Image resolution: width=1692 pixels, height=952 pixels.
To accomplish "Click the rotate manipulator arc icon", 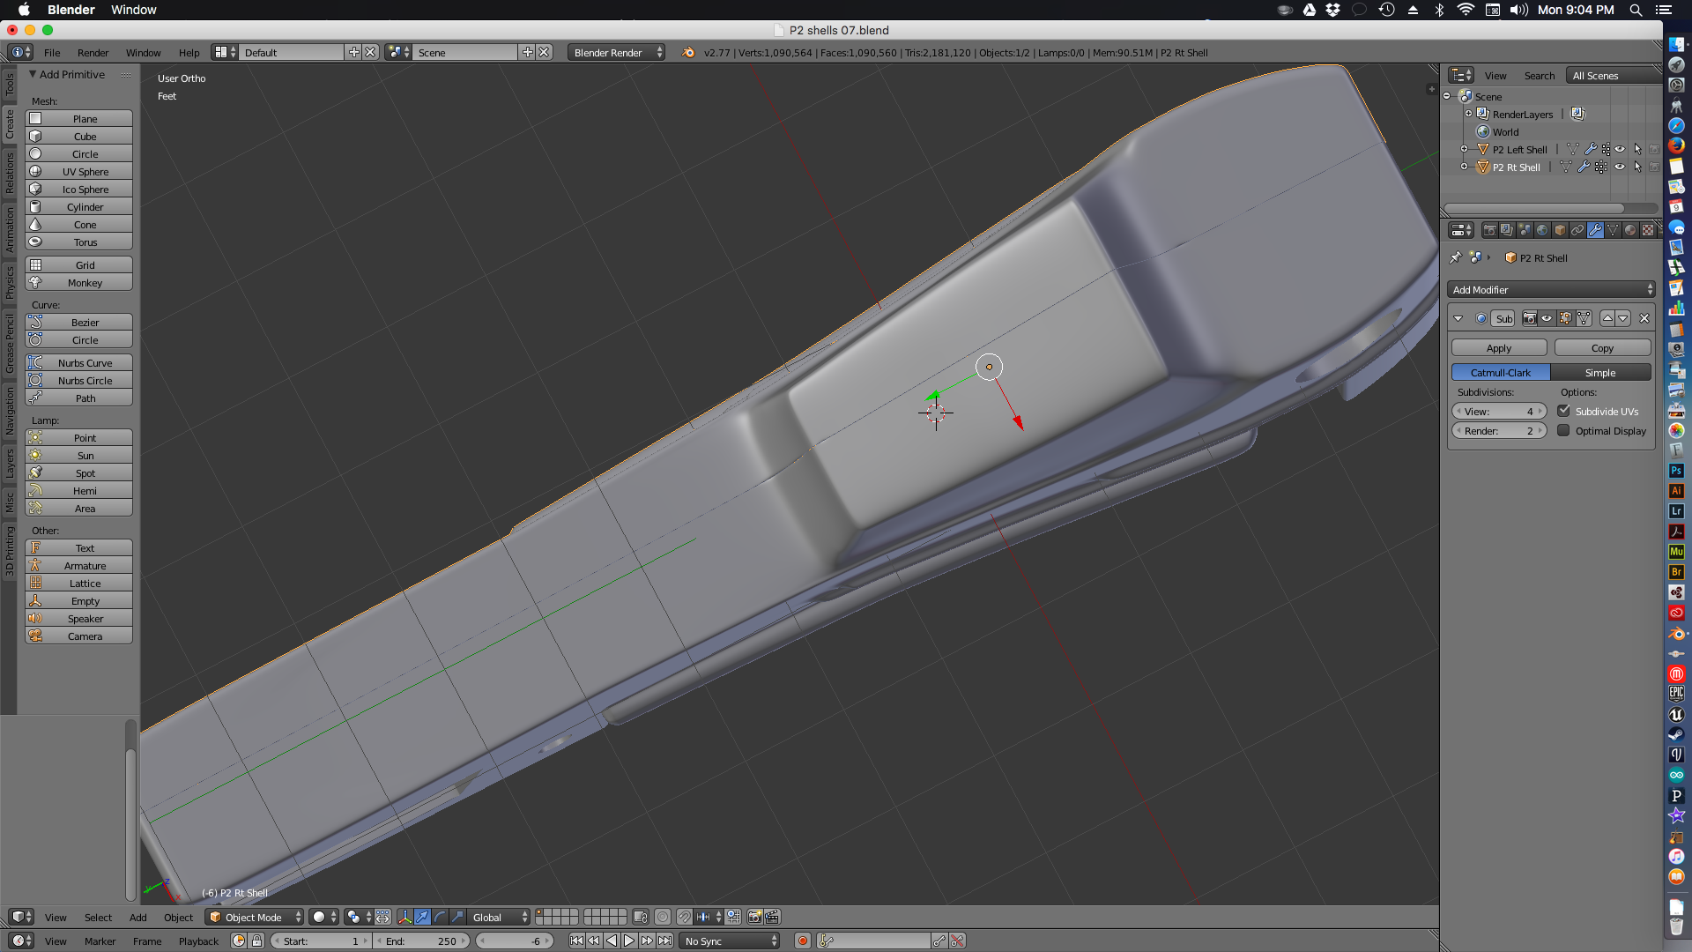I will pos(440,917).
